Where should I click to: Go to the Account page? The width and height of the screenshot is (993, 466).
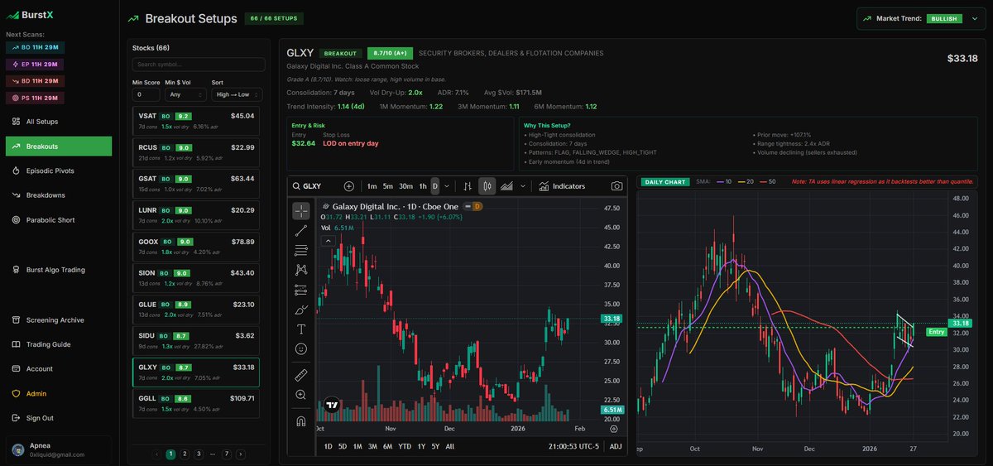pos(58,369)
